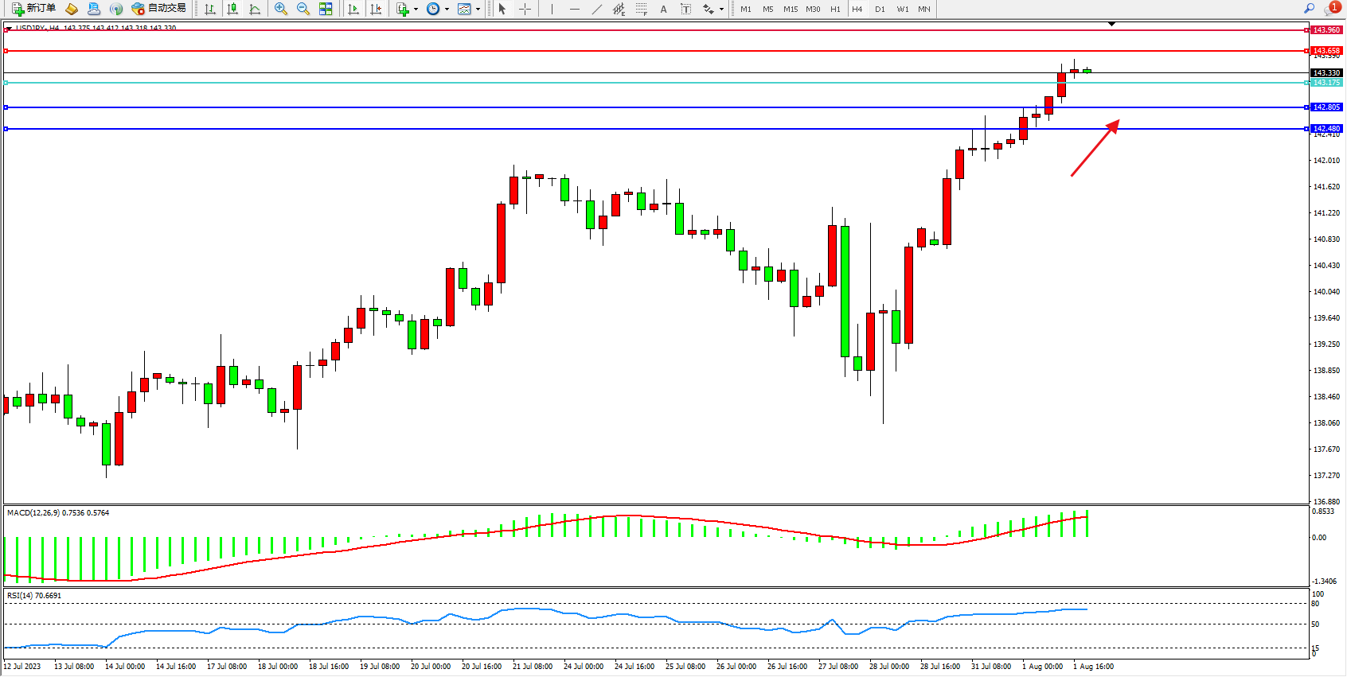Choose the text label tool

(686, 10)
